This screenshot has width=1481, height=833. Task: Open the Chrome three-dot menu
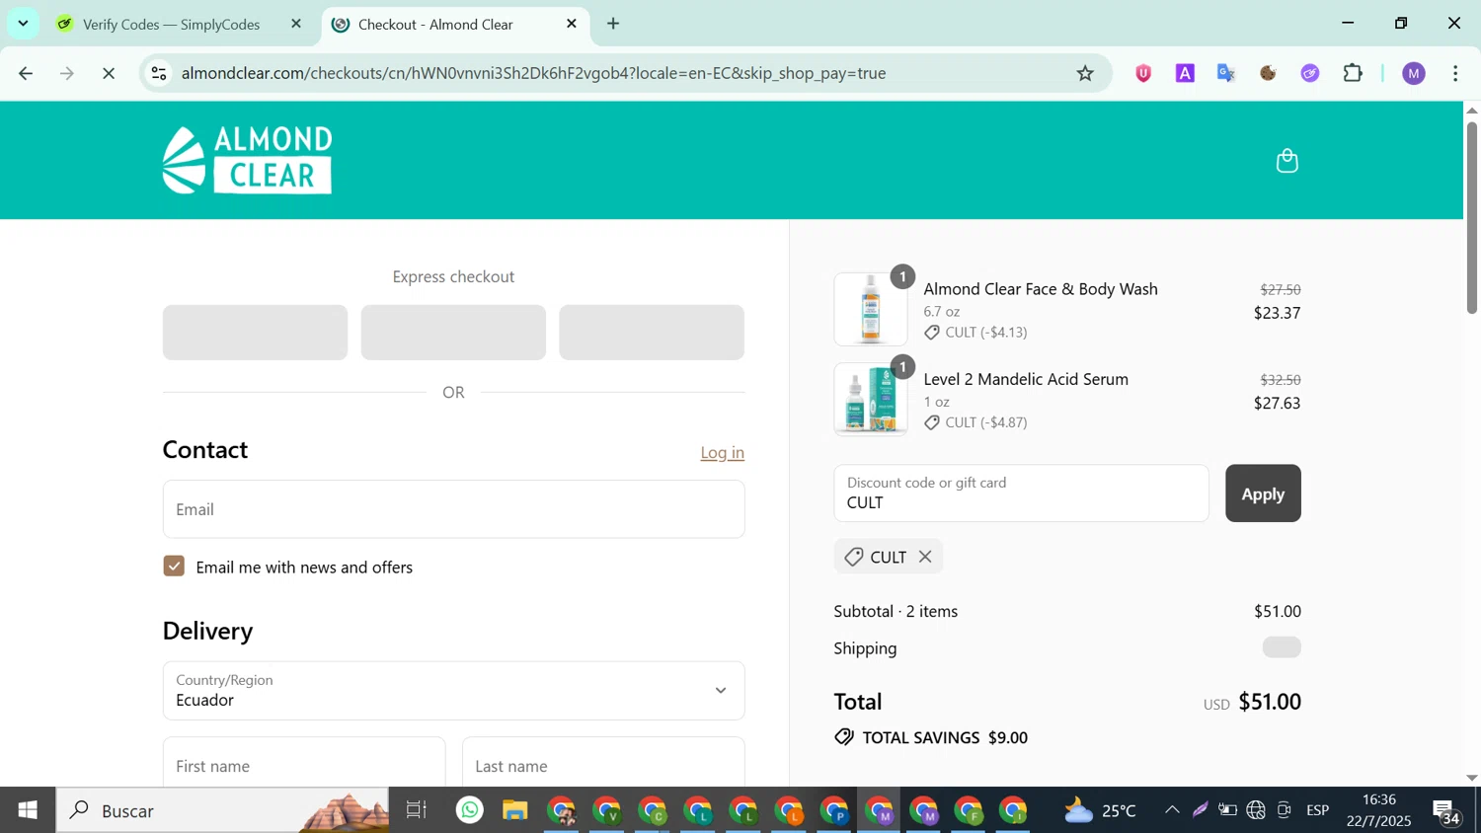[x=1455, y=73]
